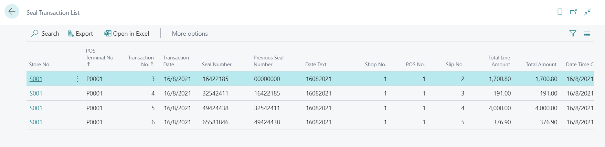The image size is (605, 147).
Task: Sort by Transaction No. column header
Action: [x=141, y=61]
